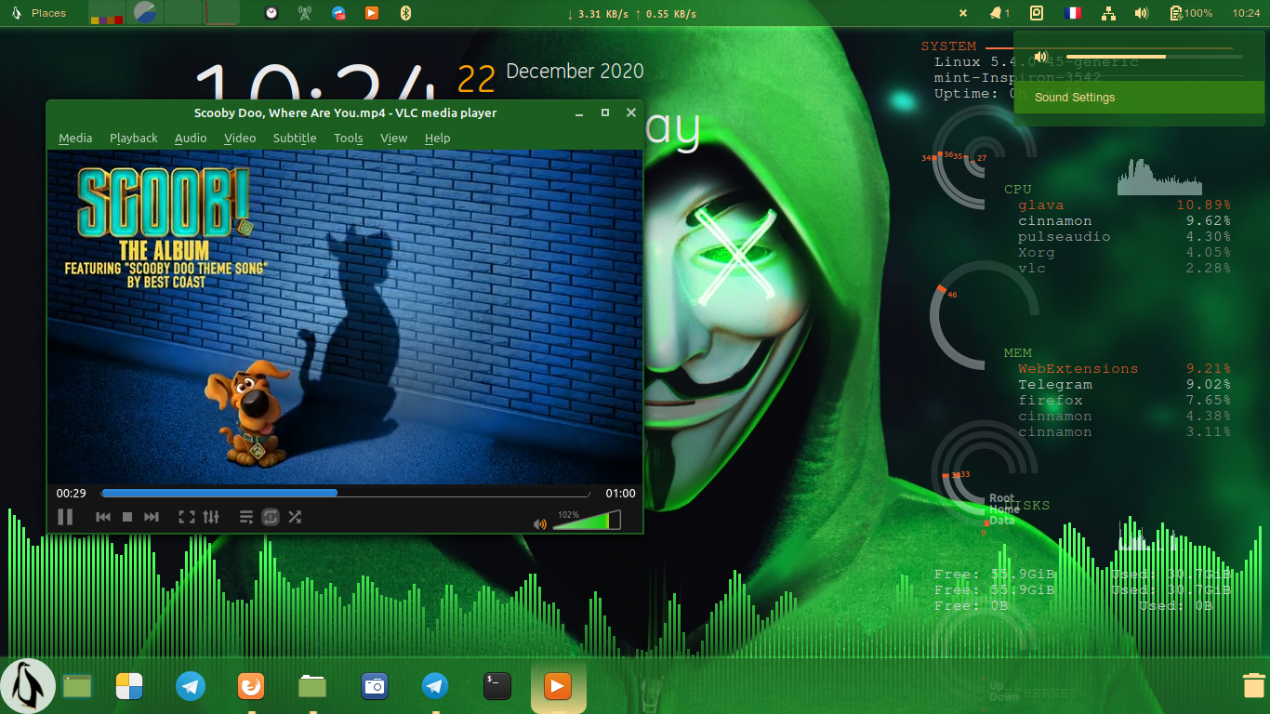Open the Bluetooth tray icon
Screen dimensions: 1270x714
pos(404,13)
